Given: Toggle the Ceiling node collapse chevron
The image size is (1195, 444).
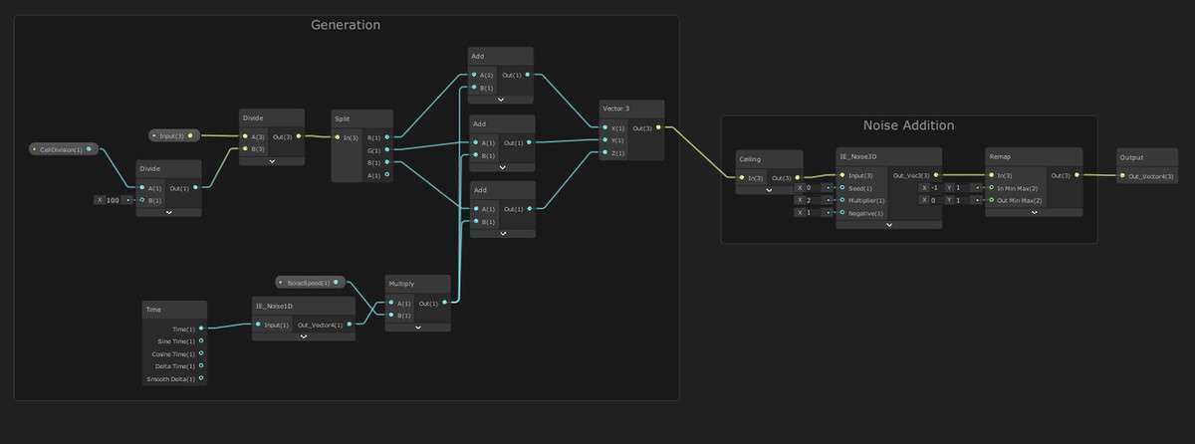Looking at the screenshot, I should [769, 189].
